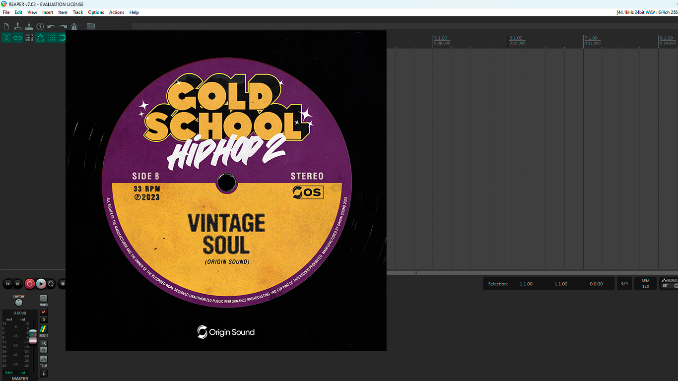Solo the master track
The image size is (678, 381).
tap(44, 319)
